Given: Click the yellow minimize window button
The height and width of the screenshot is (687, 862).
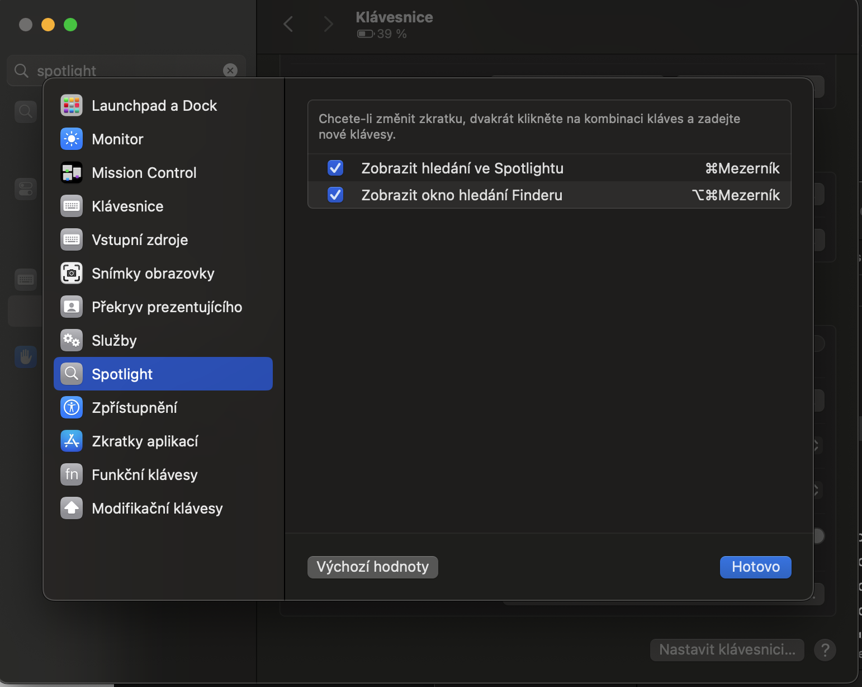Looking at the screenshot, I should pyautogui.click(x=48, y=25).
